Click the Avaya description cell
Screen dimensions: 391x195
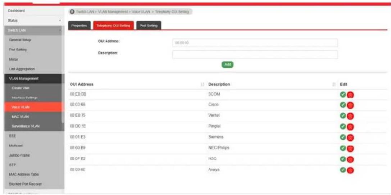click(214, 169)
